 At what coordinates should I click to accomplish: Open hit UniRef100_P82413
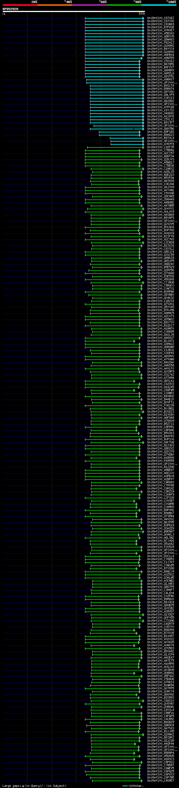point(161,42)
